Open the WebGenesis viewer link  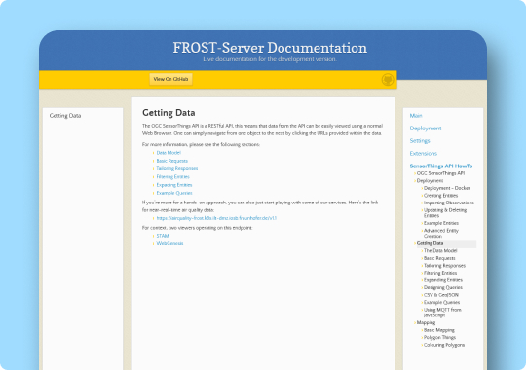pos(169,243)
